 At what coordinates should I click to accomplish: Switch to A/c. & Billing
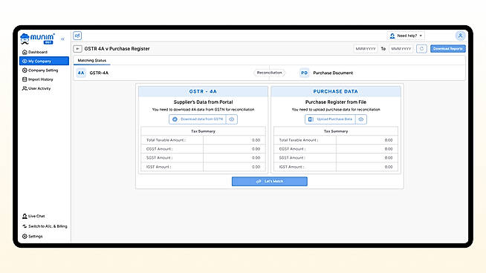45,226
